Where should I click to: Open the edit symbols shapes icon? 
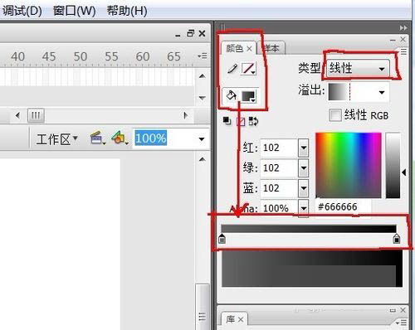pyautogui.click(x=120, y=138)
